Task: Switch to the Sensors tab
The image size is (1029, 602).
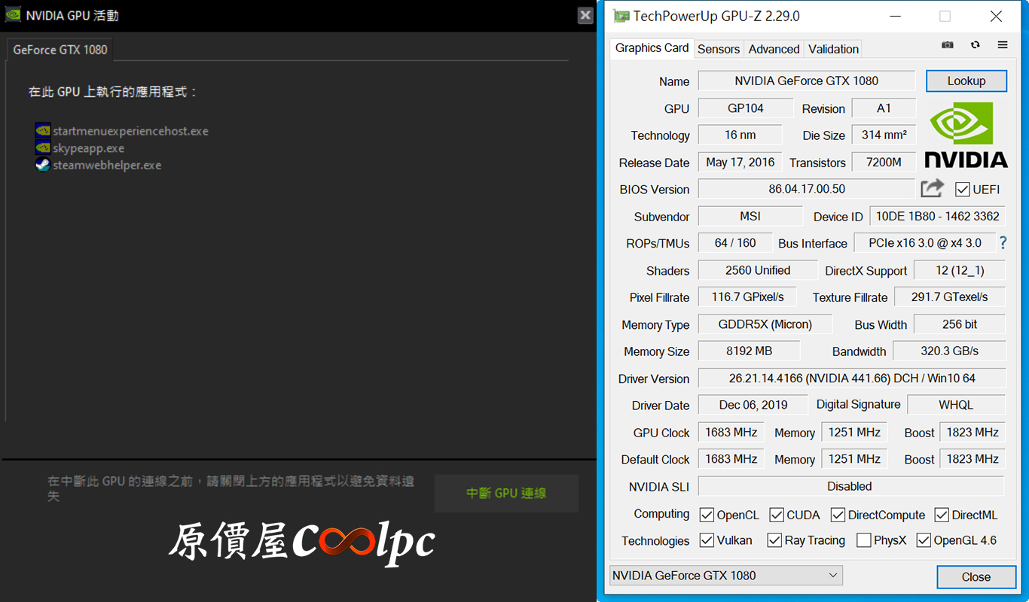Action: (719, 49)
